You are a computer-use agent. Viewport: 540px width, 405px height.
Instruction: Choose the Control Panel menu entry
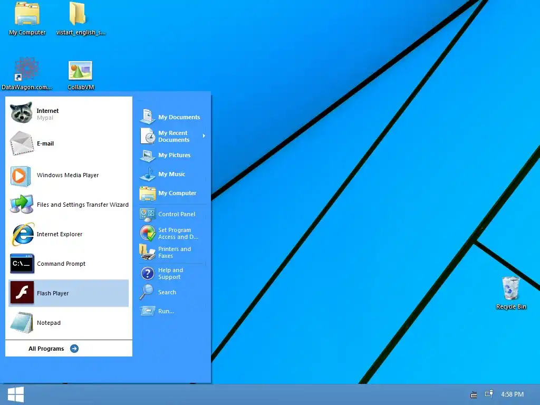coord(177,214)
